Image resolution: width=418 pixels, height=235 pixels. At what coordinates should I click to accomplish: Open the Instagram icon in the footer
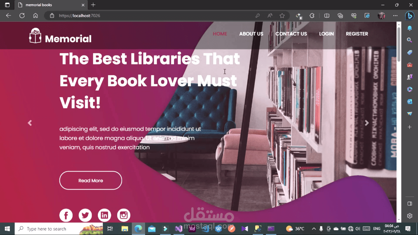click(124, 215)
